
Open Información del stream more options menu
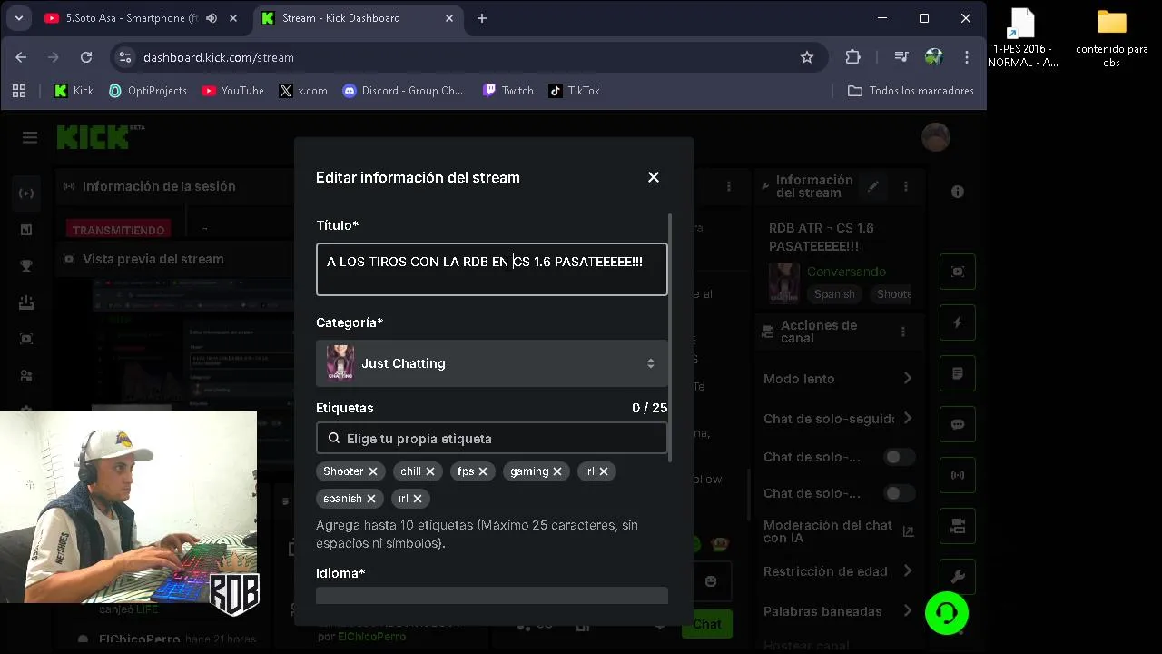(905, 186)
